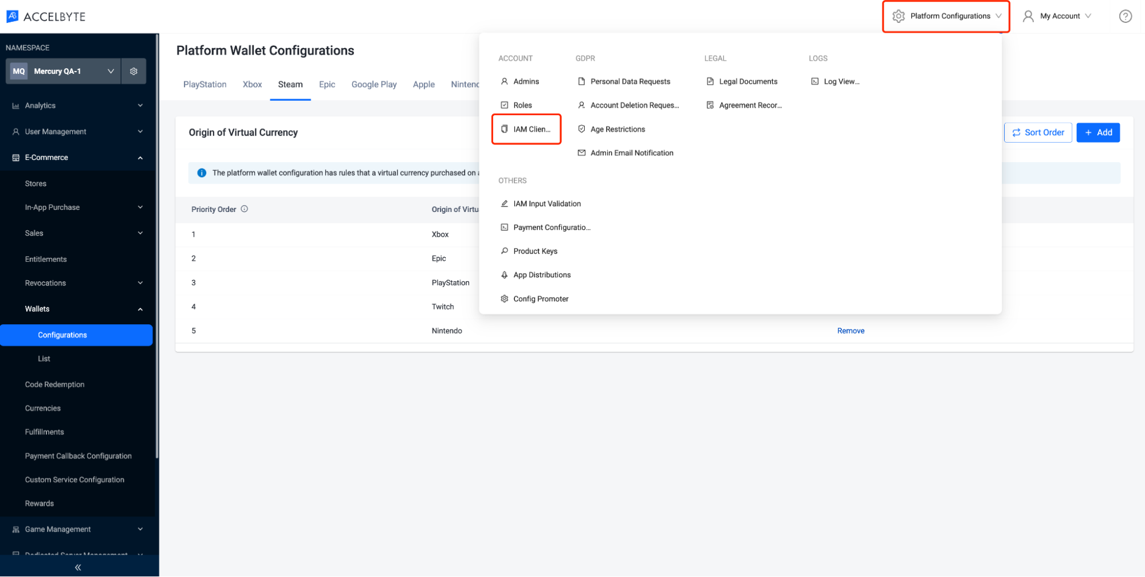This screenshot has height=577, width=1145.
Task: Open the Wallets List sidebar item
Action: point(44,359)
